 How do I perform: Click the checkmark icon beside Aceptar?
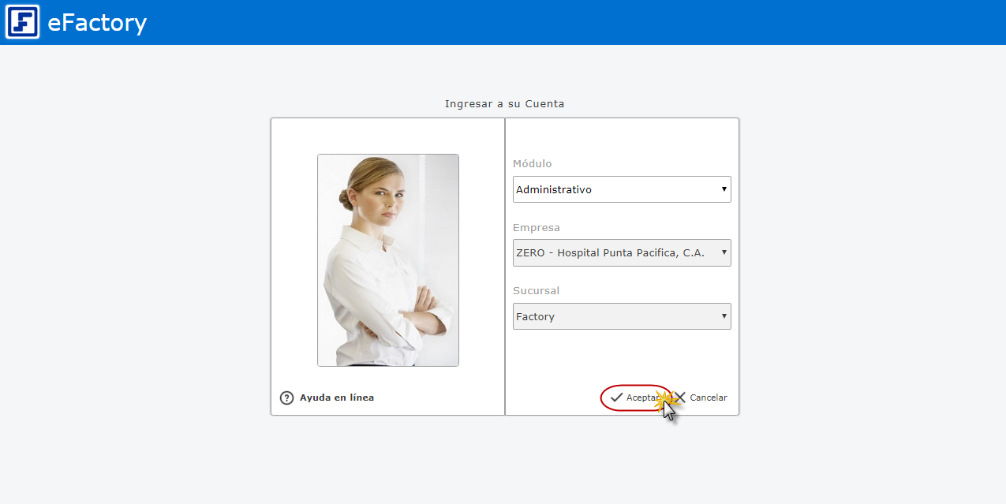(617, 398)
